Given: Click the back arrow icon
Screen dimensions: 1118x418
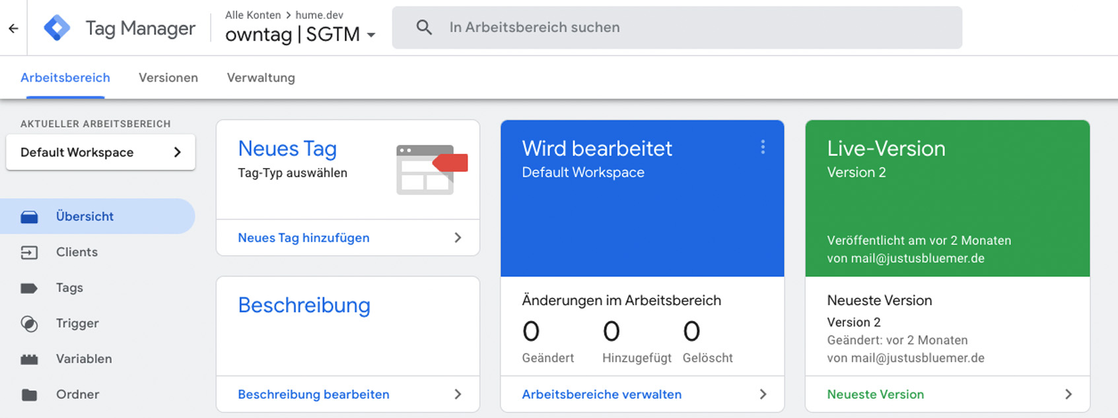Looking at the screenshot, I should coord(13,28).
